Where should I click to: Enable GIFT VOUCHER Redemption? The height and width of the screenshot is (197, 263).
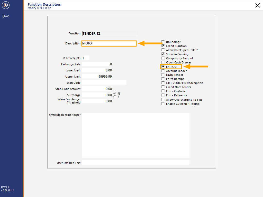click(x=163, y=83)
